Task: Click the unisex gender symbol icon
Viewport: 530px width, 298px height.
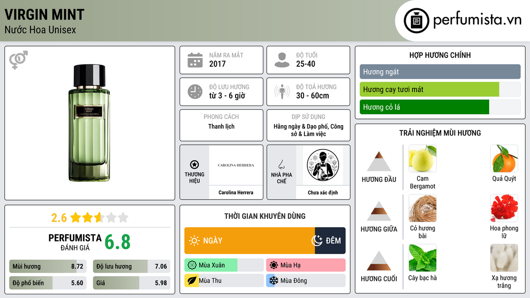Action: click(x=19, y=60)
